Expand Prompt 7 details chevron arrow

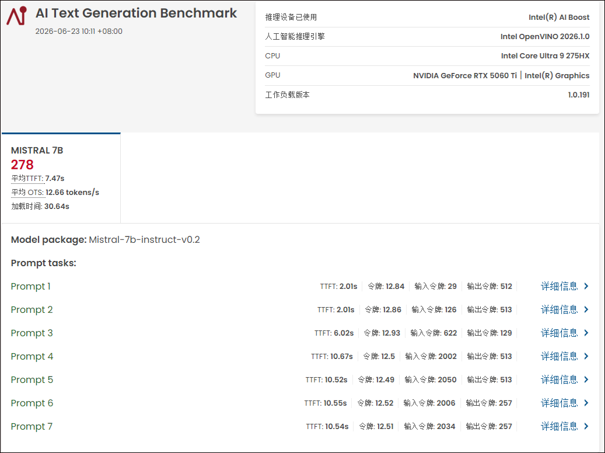tap(586, 426)
